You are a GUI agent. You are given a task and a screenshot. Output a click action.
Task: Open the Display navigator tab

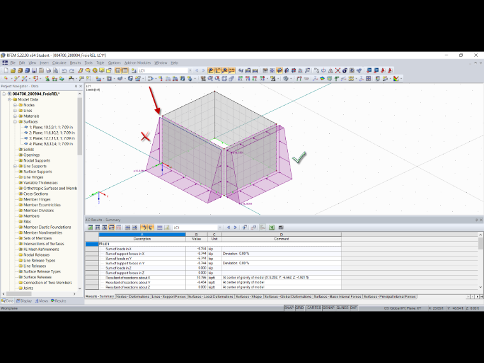[24, 301]
